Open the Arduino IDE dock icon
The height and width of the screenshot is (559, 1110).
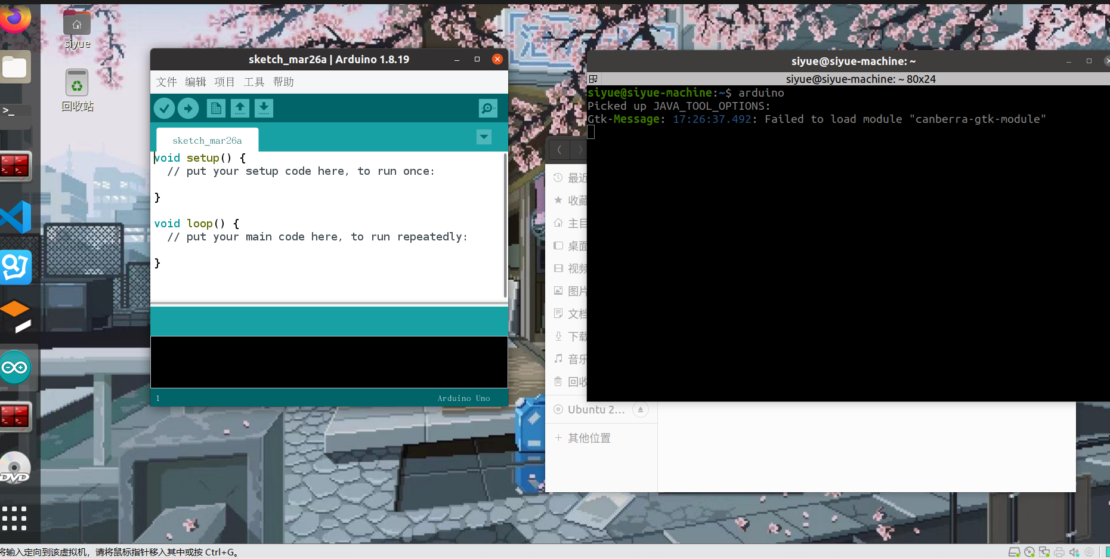(16, 367)
